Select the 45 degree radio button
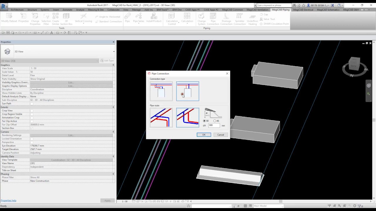Screen dimensions: 376x211 coord(215,121)
